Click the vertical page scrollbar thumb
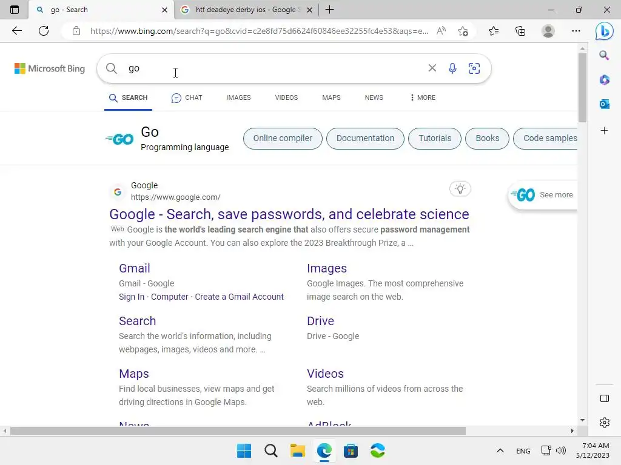This screenshot has width=621, height=465. point(582,87)
